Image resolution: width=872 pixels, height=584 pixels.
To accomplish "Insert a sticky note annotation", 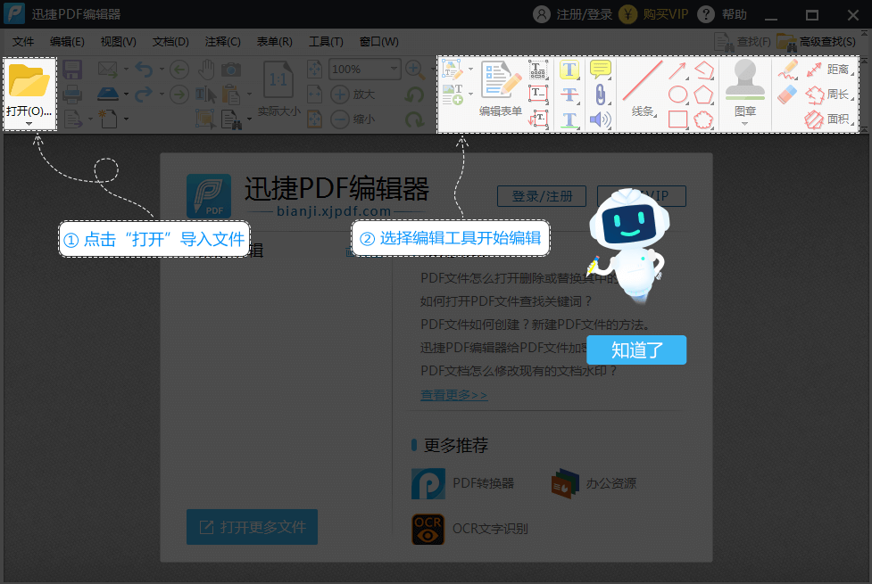I will pyautogui.click(x=599, y=68).
